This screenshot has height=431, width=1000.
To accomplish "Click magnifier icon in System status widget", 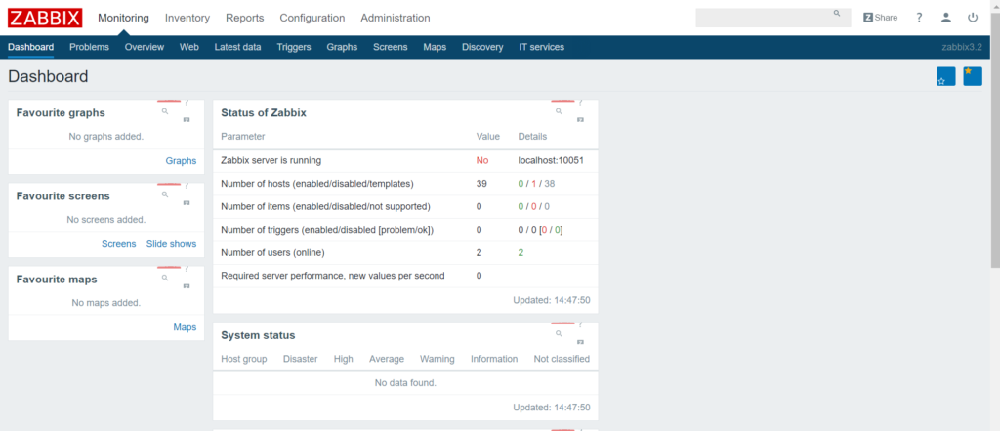I will [x=559, y=333].
